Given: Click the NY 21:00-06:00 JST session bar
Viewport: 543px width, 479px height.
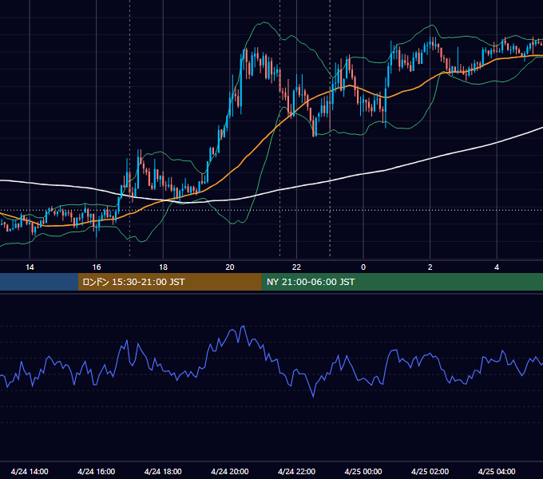Looking at the screenshot, I should 402,282.
